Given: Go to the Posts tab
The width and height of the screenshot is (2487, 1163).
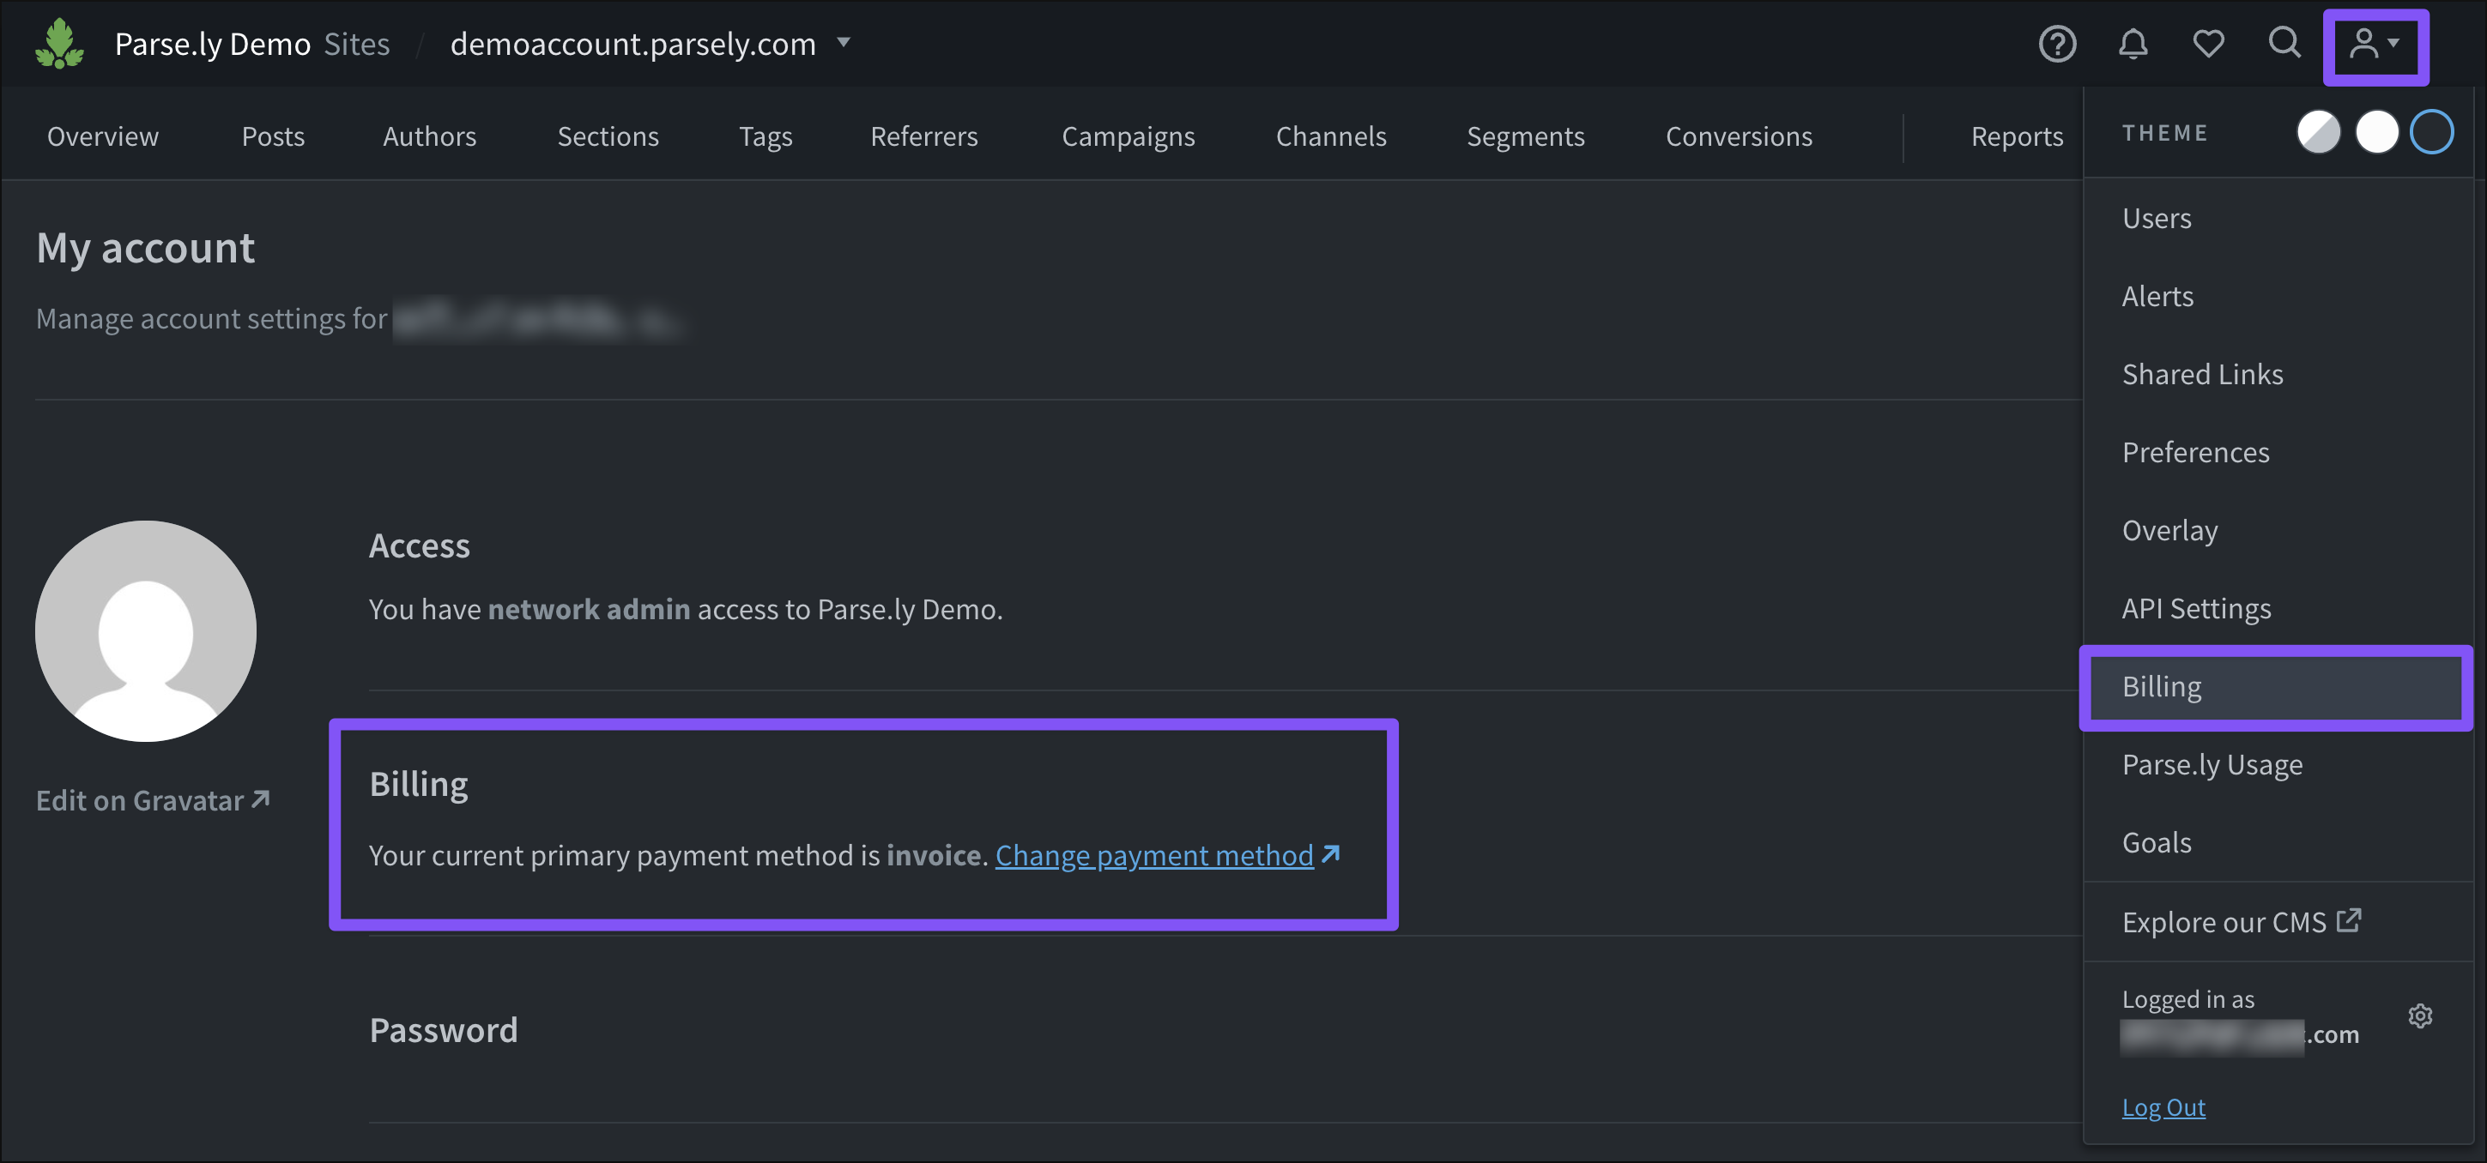Looking at the screenshot, I should pyautogui.click(x=273, y=136).
